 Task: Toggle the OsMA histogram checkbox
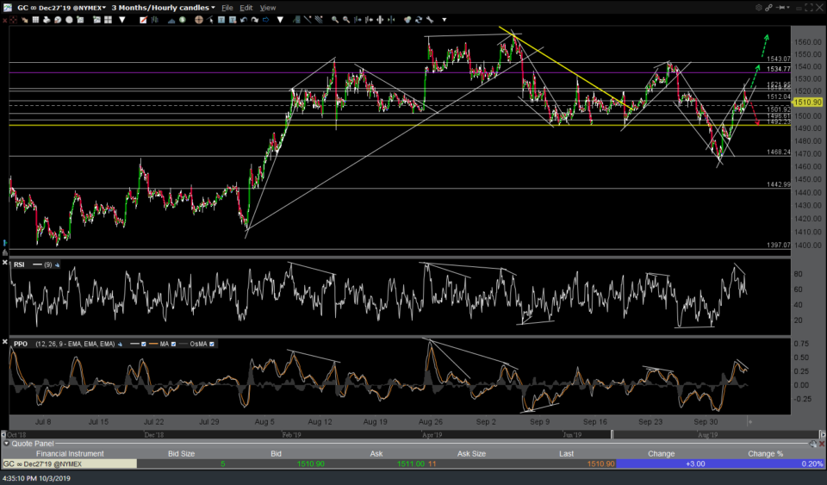212,344
